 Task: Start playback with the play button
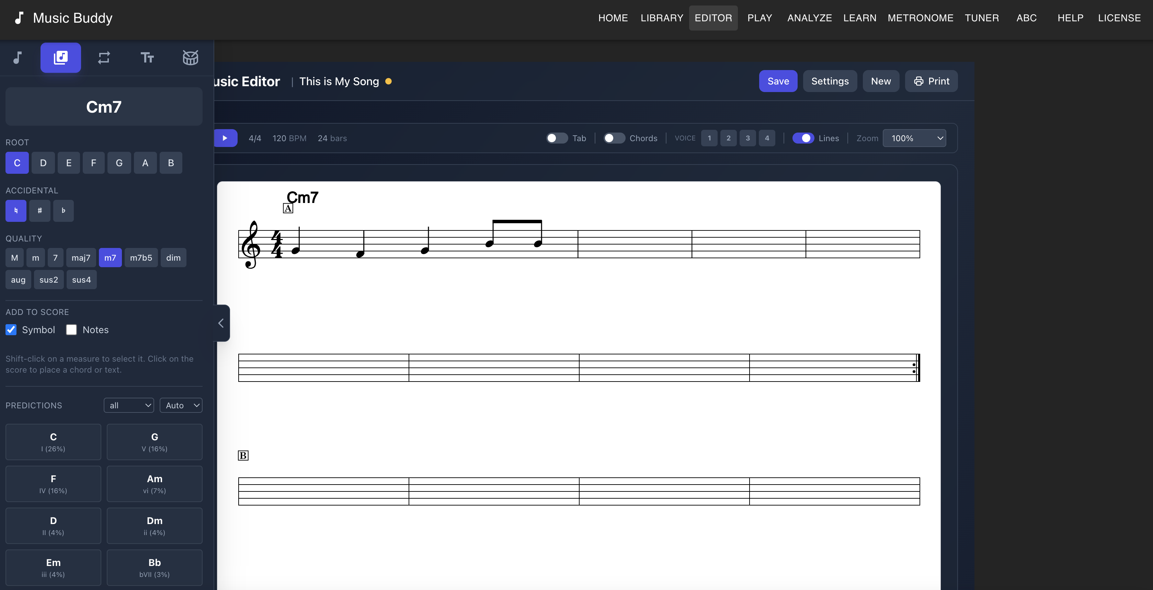226,138
